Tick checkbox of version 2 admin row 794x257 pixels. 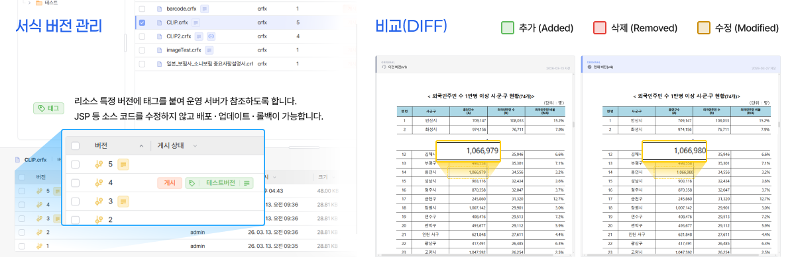click(22, 233)
